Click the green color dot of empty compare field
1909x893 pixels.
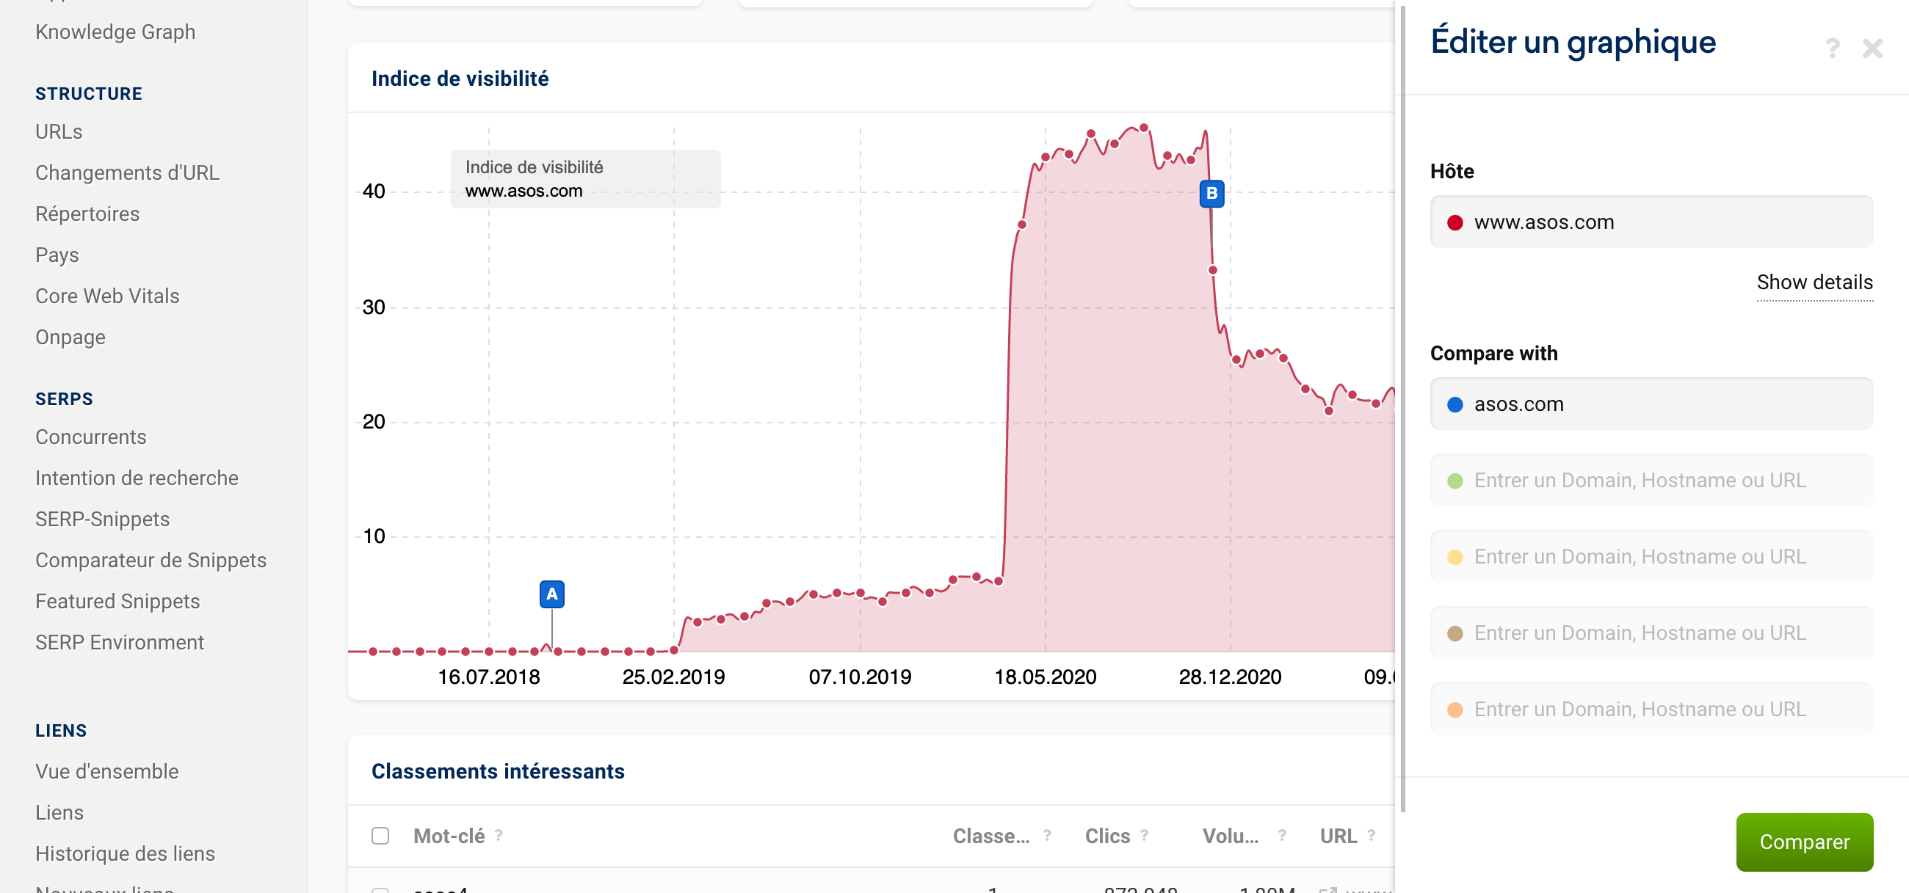[1455, 481]
